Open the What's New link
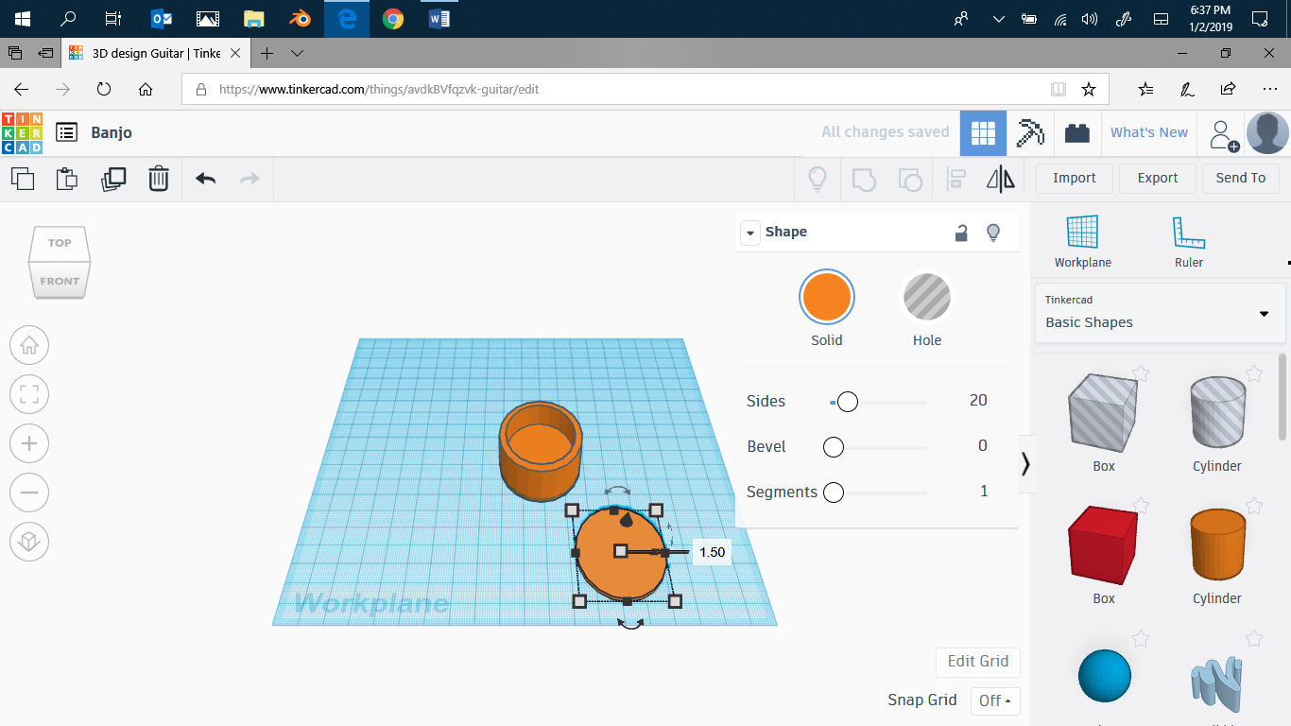Screen dimensions: 1291x726 click(x=1149, y=133)
